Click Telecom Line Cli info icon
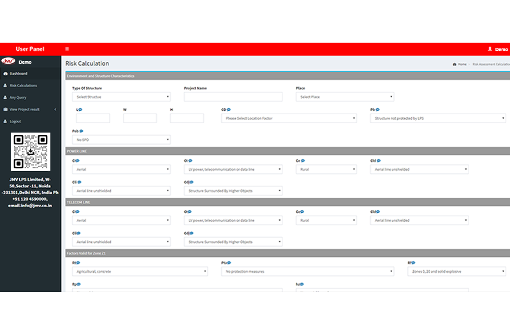The height and width of the screenshot is (334, 510). pyautogui.click(x=78, y=233)
